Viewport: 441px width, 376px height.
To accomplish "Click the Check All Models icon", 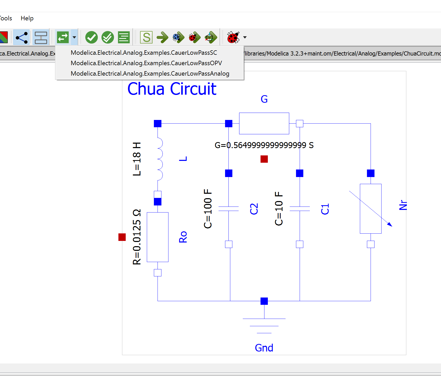I will (107, 37).
